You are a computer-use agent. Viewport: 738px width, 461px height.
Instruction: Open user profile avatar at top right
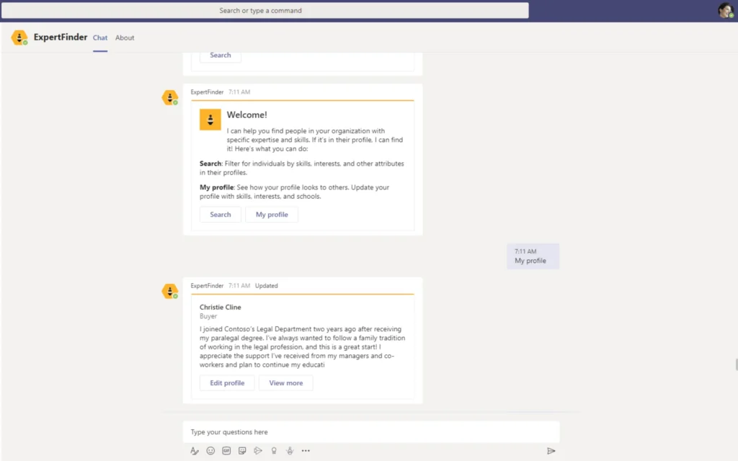click(725, 10)
